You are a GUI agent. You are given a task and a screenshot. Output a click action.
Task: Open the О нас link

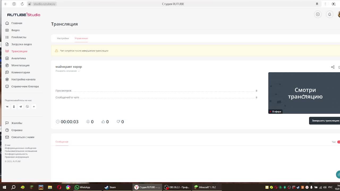pos(8,145)
